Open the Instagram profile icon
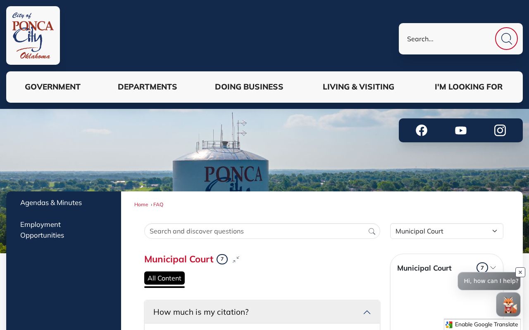The width and height of the screenshot is (529, 330). (x=500, y=130)
